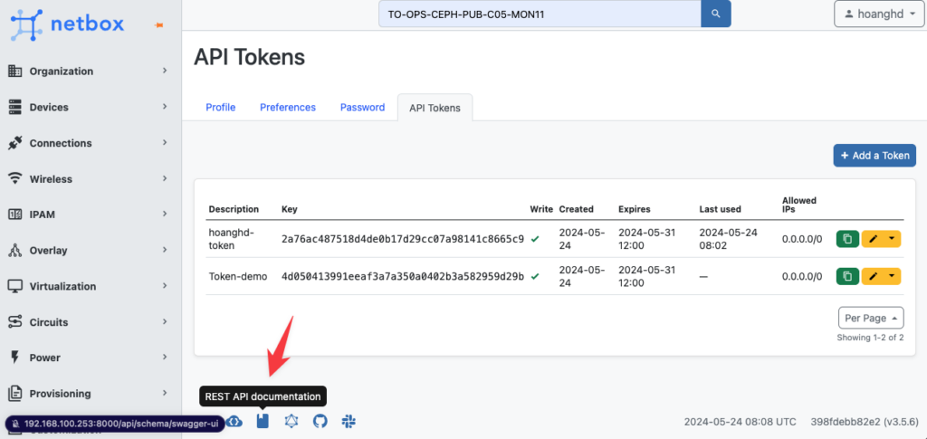Copy the Token-demo key to clipboard
Viewport: 927px width, 439px height.
pos(847,276)
